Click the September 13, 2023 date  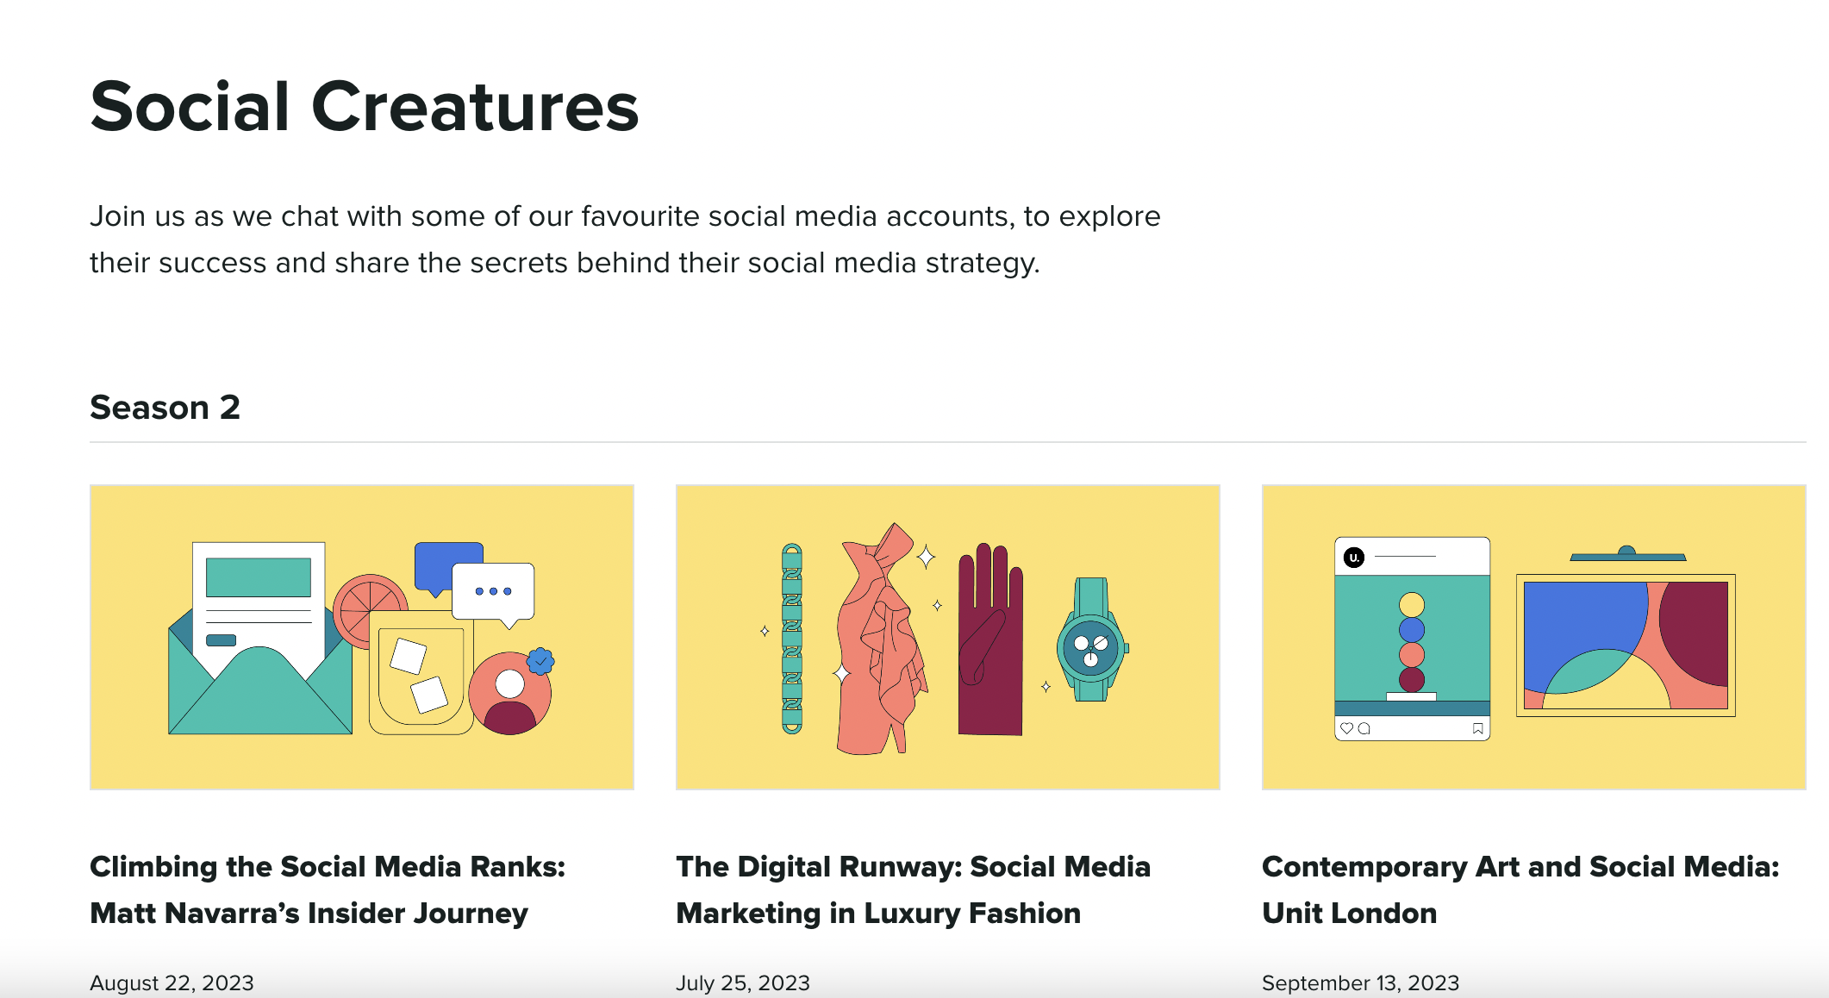[x=1360, y=982]
